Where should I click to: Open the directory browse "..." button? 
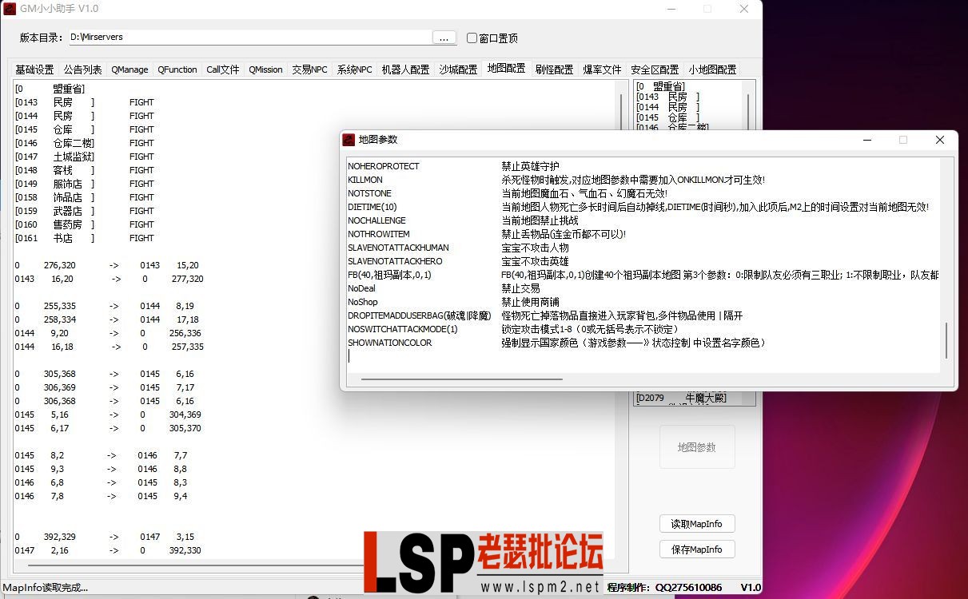coord(444,37)
